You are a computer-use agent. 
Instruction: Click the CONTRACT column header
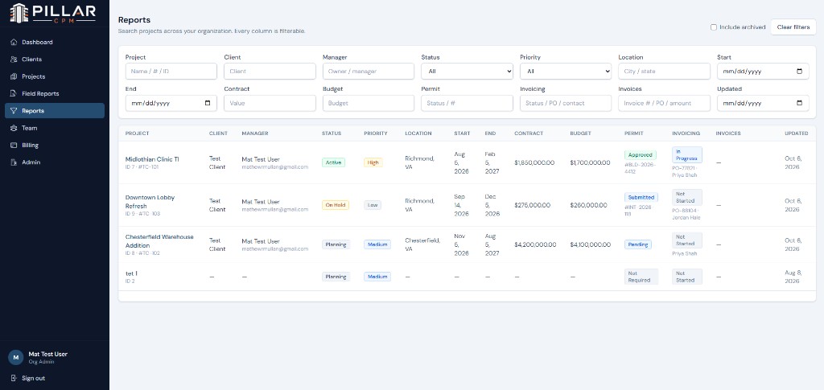529,133
